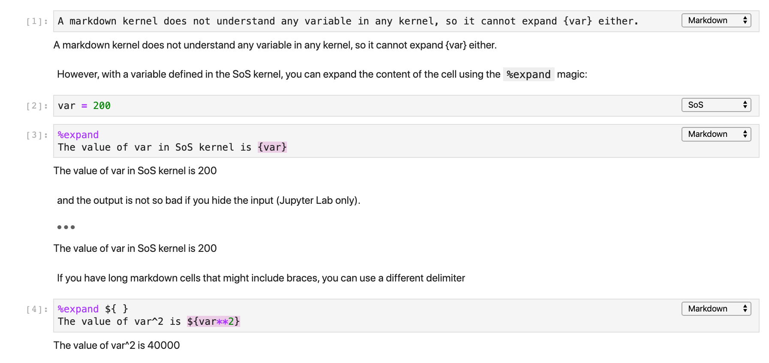Open the kernel dropdown for cell 1

[x=716, y=21]
